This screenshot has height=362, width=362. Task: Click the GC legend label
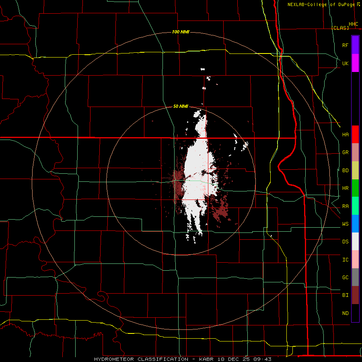[346, 278]
